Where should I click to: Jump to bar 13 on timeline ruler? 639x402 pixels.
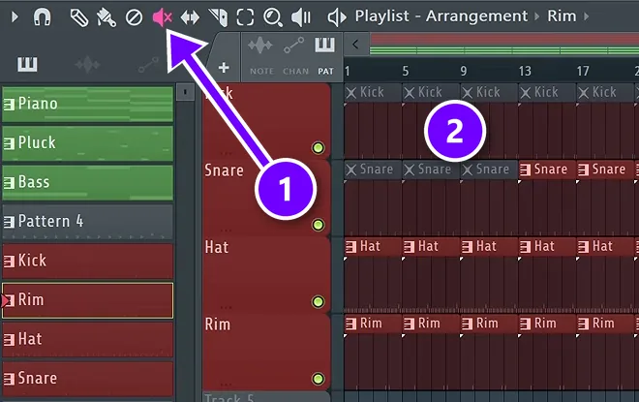pyautogui.click(x=525, y=72)
